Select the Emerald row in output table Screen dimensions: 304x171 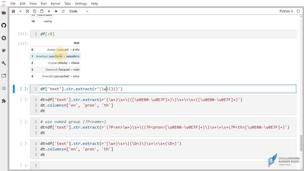55,76
